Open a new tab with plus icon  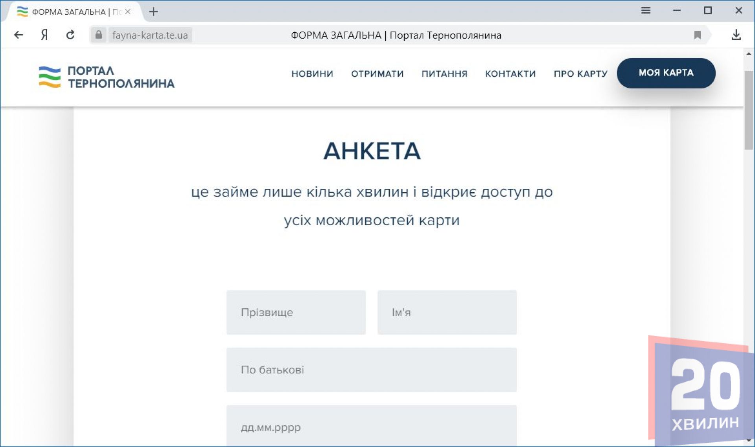(153, 12)
